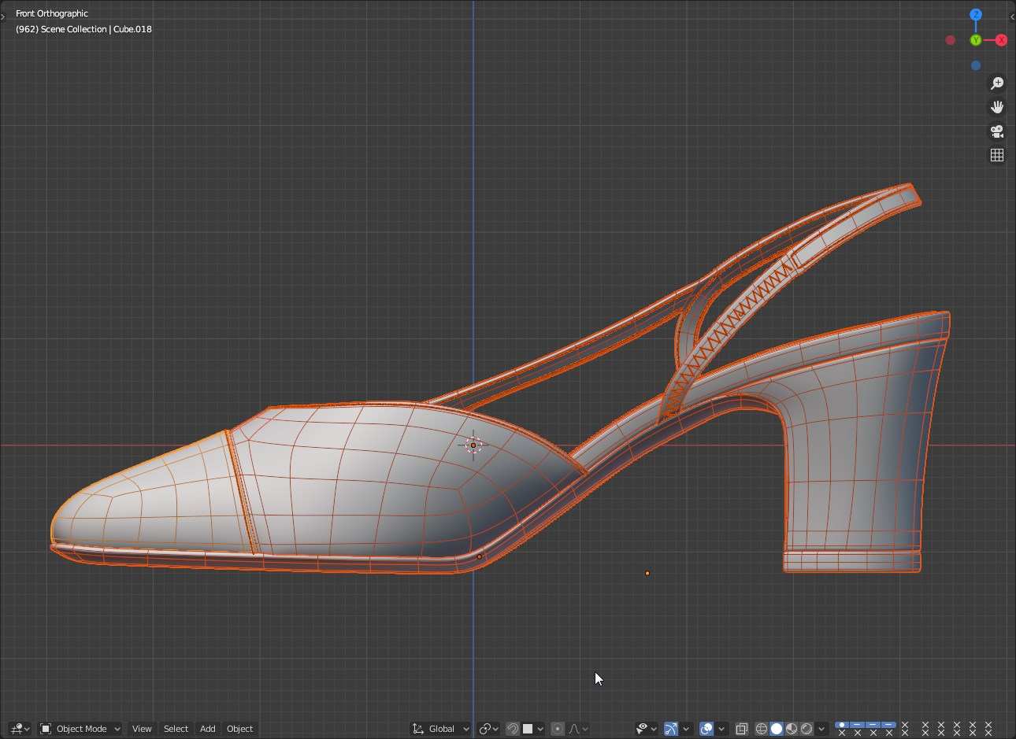Open the Add menu

pos(207,729)
